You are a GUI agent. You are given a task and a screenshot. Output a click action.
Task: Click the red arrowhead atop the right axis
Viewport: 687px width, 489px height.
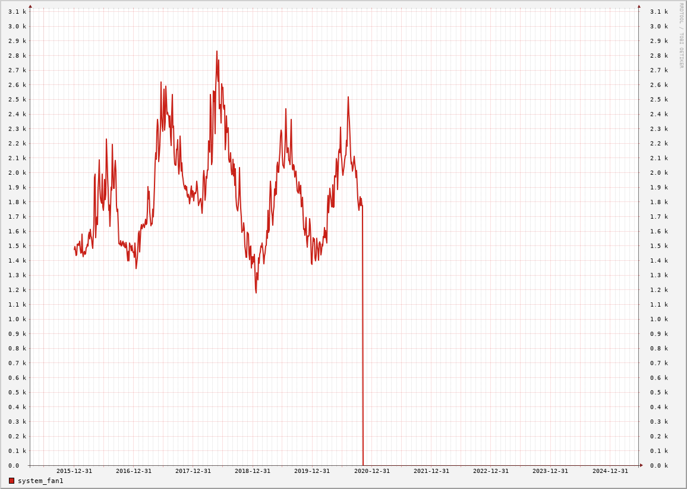click(639, 7)
